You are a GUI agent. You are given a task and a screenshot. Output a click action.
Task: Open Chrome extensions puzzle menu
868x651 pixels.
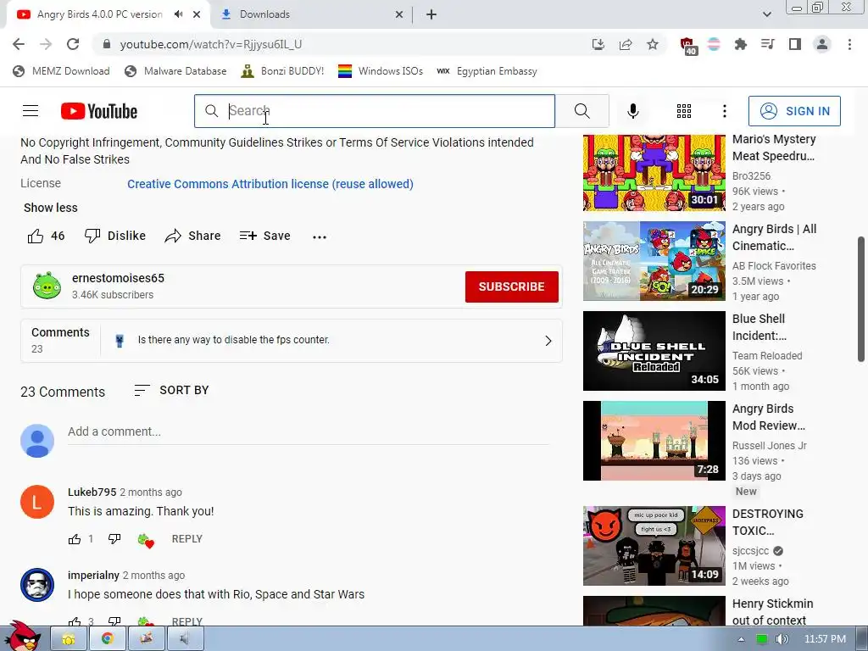point(741,44)
